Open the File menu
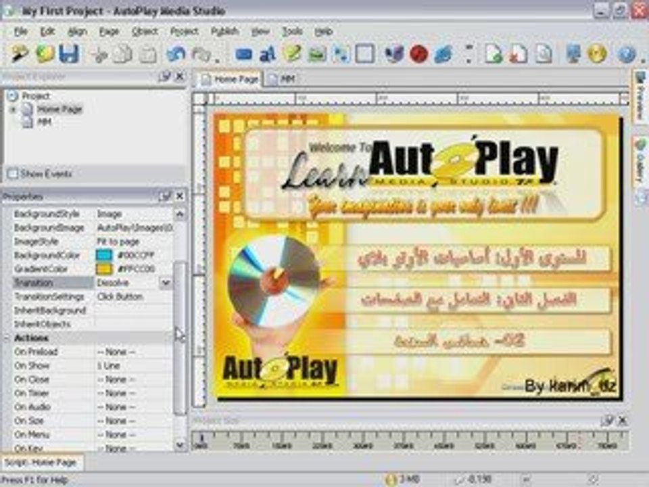Screen dimensions: 649x487 21,32
